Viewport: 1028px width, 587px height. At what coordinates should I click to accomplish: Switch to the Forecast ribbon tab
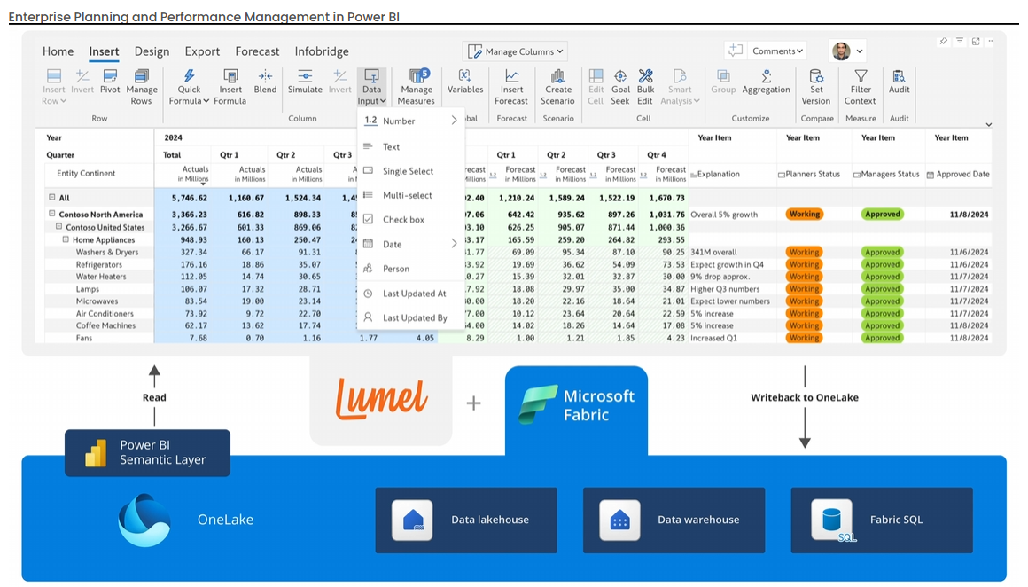click(257, 51)
